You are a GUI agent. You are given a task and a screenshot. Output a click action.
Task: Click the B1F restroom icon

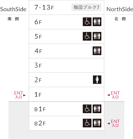tap(97, 109)
